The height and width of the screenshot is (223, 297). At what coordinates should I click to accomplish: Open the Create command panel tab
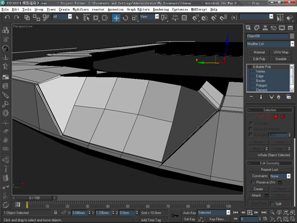248,28
